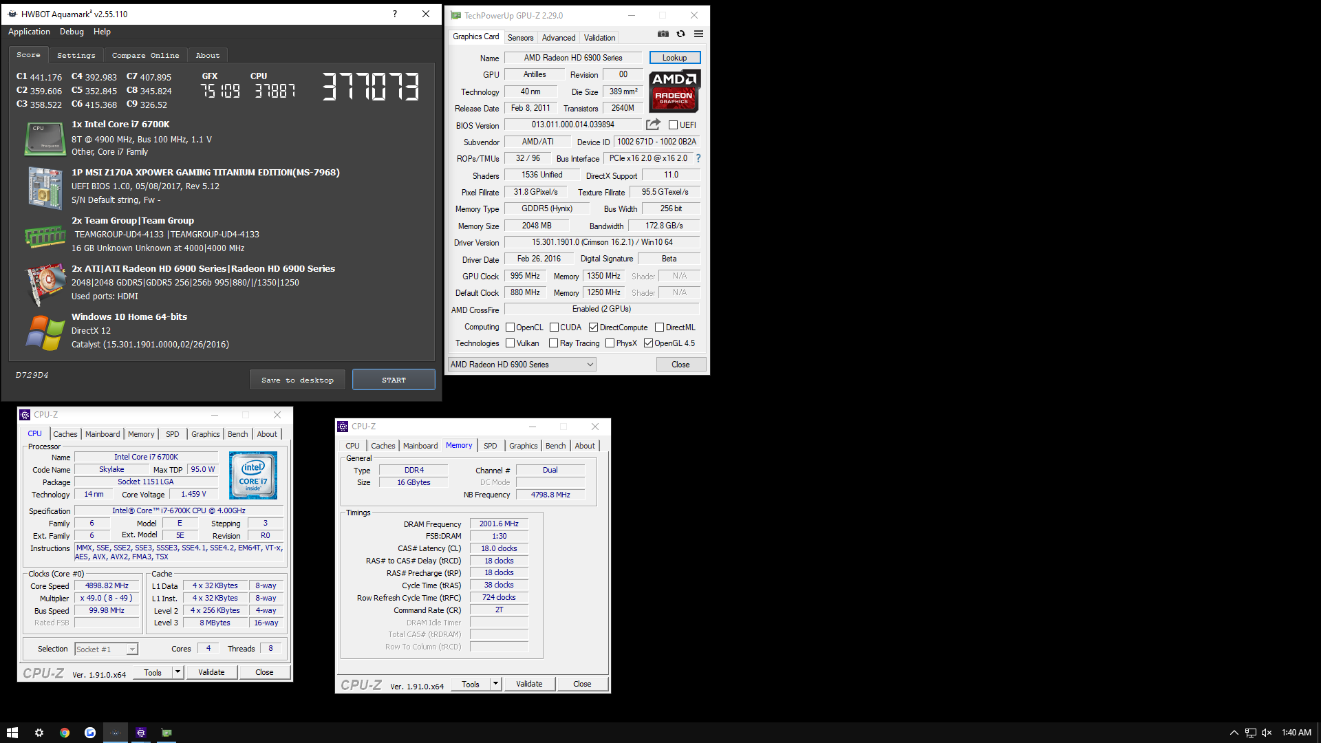Toggle the UEFI checkbox in GPU-Z
This screenshot has width=1321, height=743.
click(x=673, y=125)
